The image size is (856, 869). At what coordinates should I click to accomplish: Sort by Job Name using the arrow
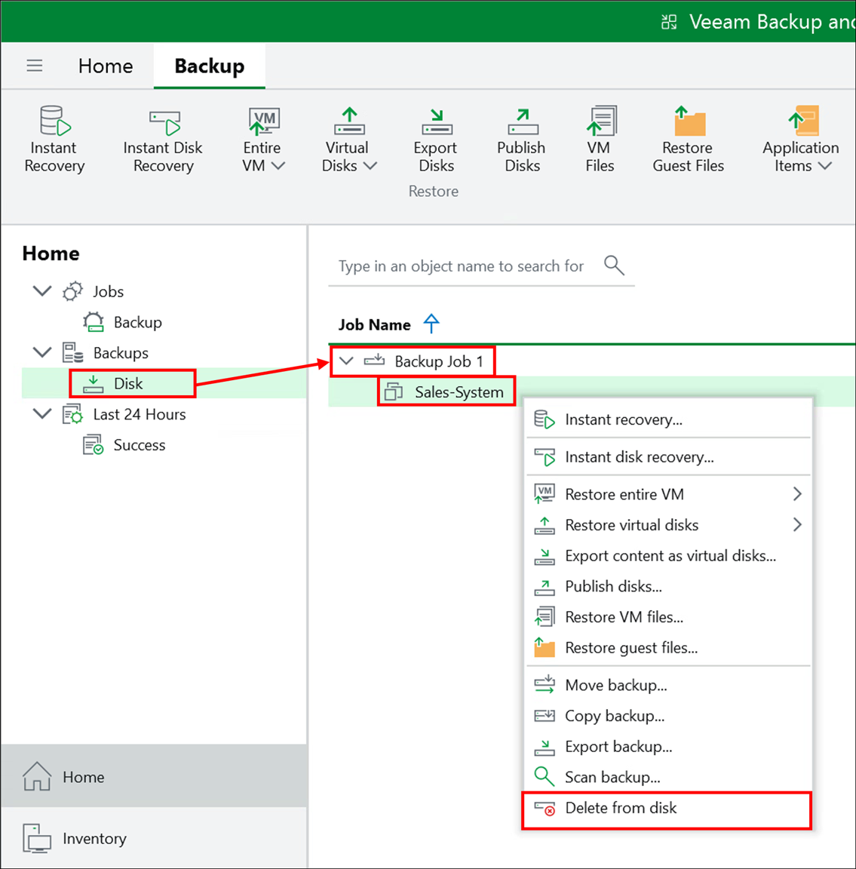click(x=431, y=324)
